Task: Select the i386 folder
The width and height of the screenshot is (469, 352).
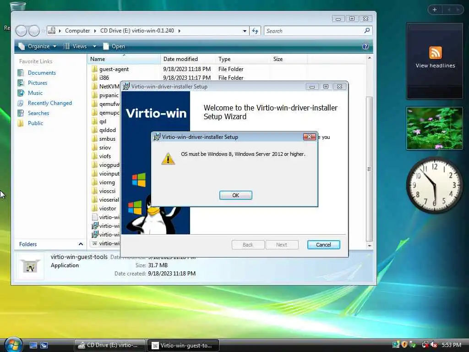Action: click(x=104, y=78)
